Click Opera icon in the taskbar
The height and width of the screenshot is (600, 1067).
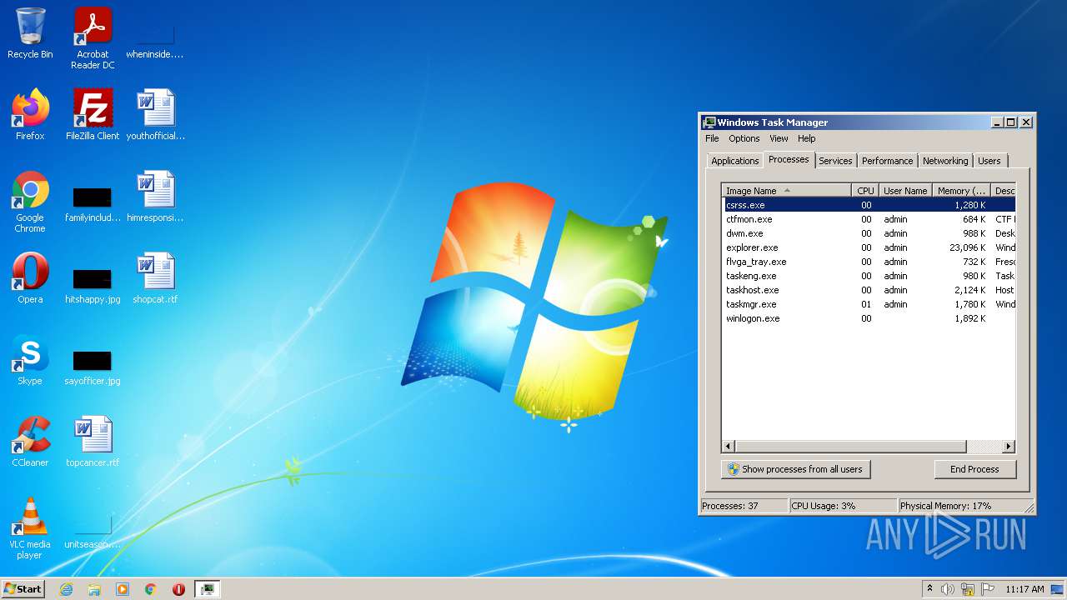point(178,589)
